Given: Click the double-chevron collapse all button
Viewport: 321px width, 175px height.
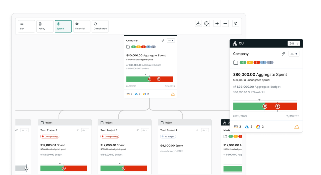Looking at the screenshot, I should 236,24.
